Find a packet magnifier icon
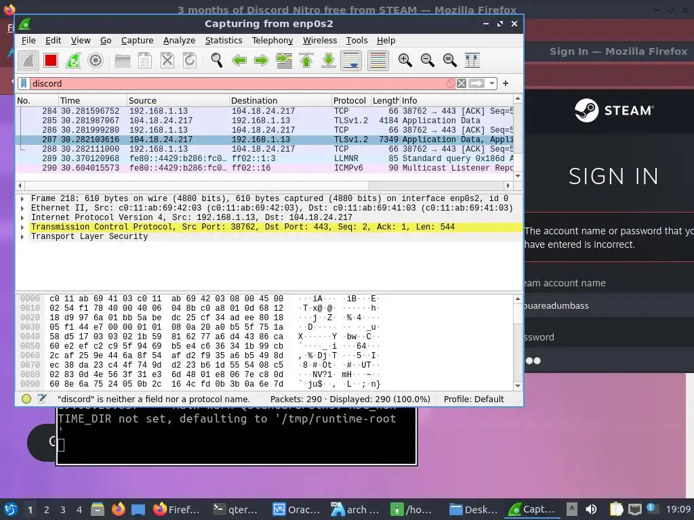The width and height of the screenshot is (694, 520). pos(216,60)
